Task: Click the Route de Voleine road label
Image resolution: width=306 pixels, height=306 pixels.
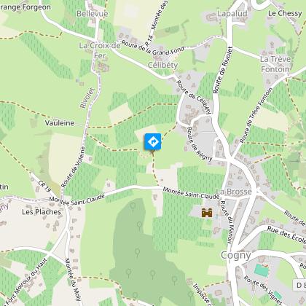Action: (73, 167)
